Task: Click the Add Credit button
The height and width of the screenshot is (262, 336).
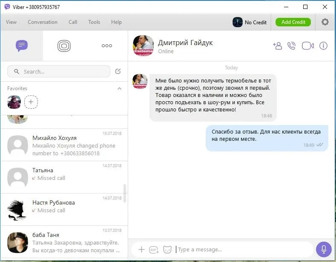Action: pyautogui.click(x=293, y=22)
